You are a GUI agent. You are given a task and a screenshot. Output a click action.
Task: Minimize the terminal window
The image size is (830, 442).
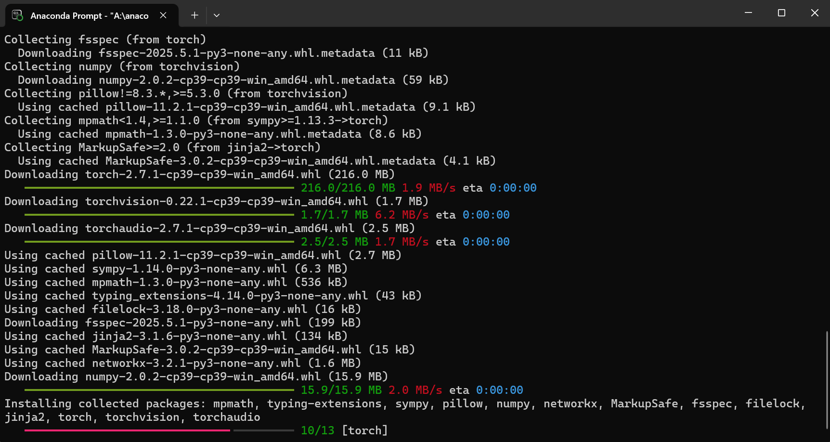[x=748, y=13]
